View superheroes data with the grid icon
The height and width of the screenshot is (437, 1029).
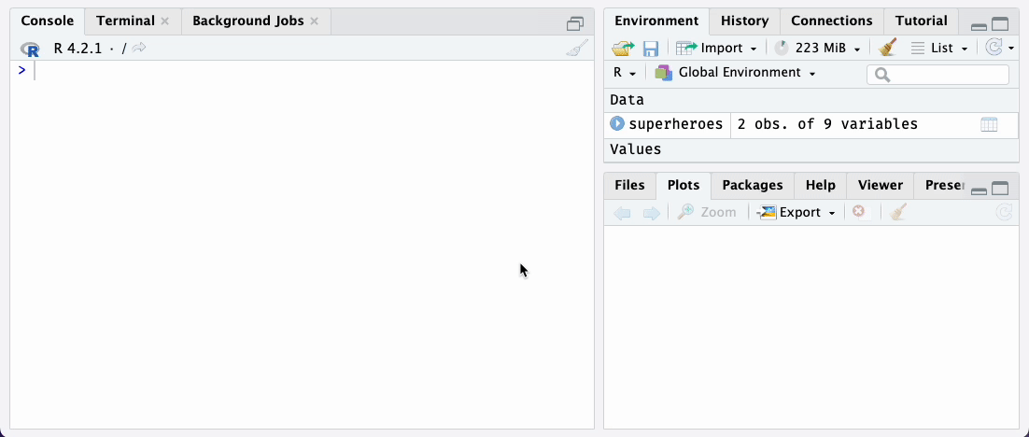pyautogui.click(x=989, y=124)
